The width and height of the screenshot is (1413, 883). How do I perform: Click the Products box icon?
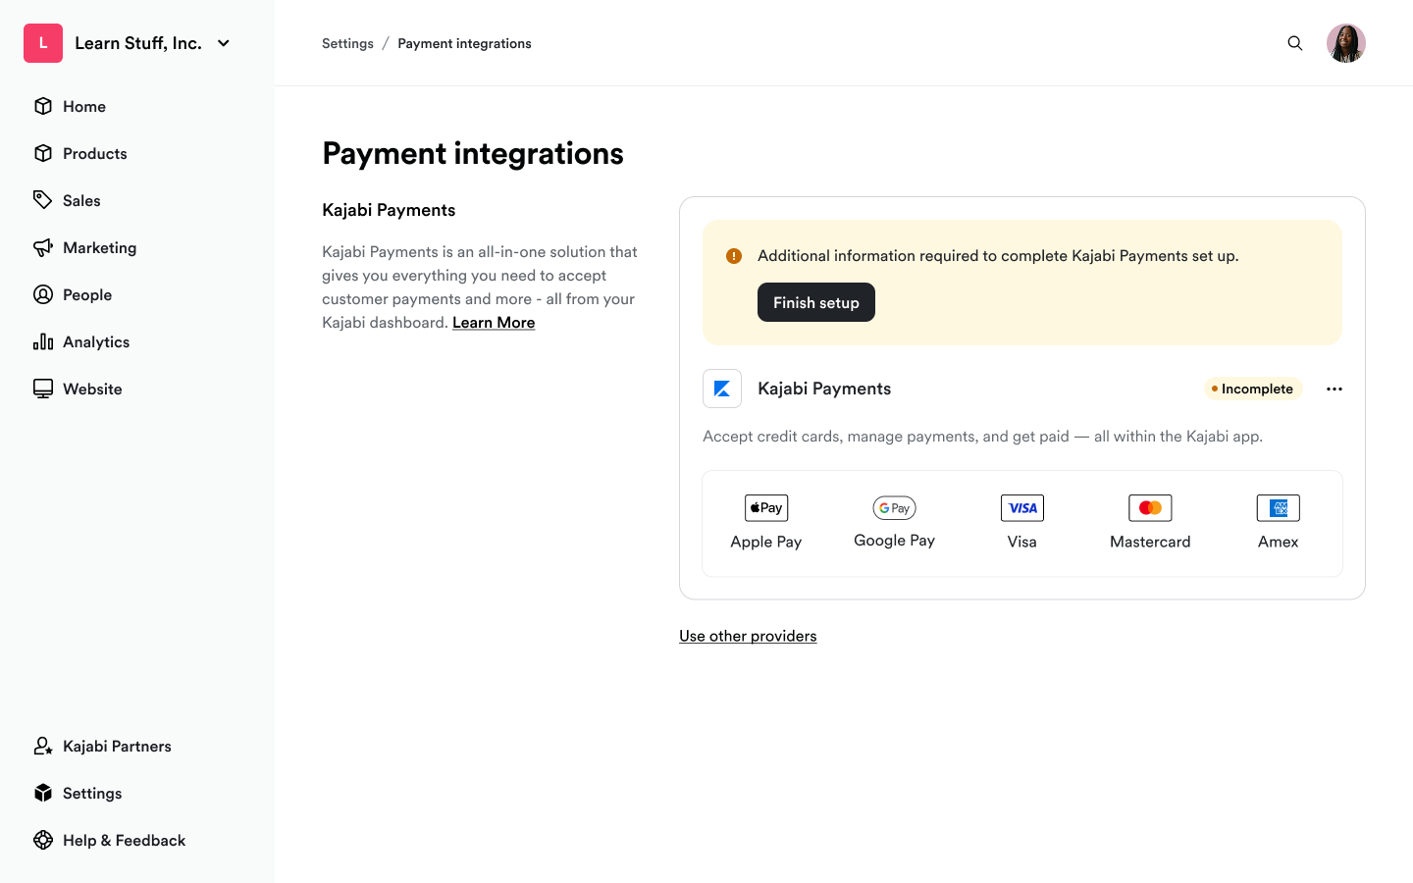(x=43, y=153)
